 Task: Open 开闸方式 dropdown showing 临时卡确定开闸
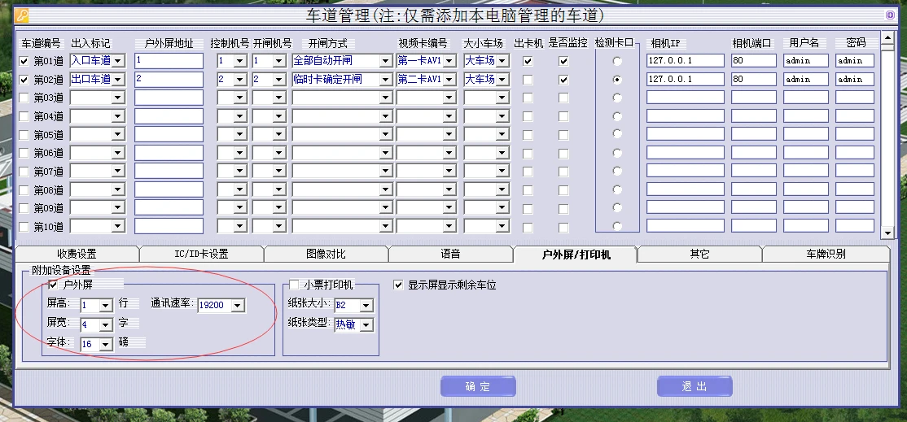click(x=385, y=80)
